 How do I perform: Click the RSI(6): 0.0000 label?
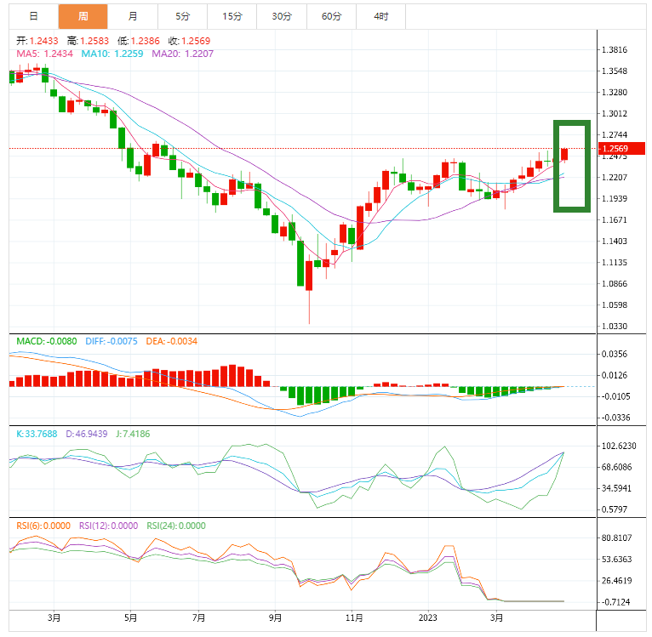point(43,526)
